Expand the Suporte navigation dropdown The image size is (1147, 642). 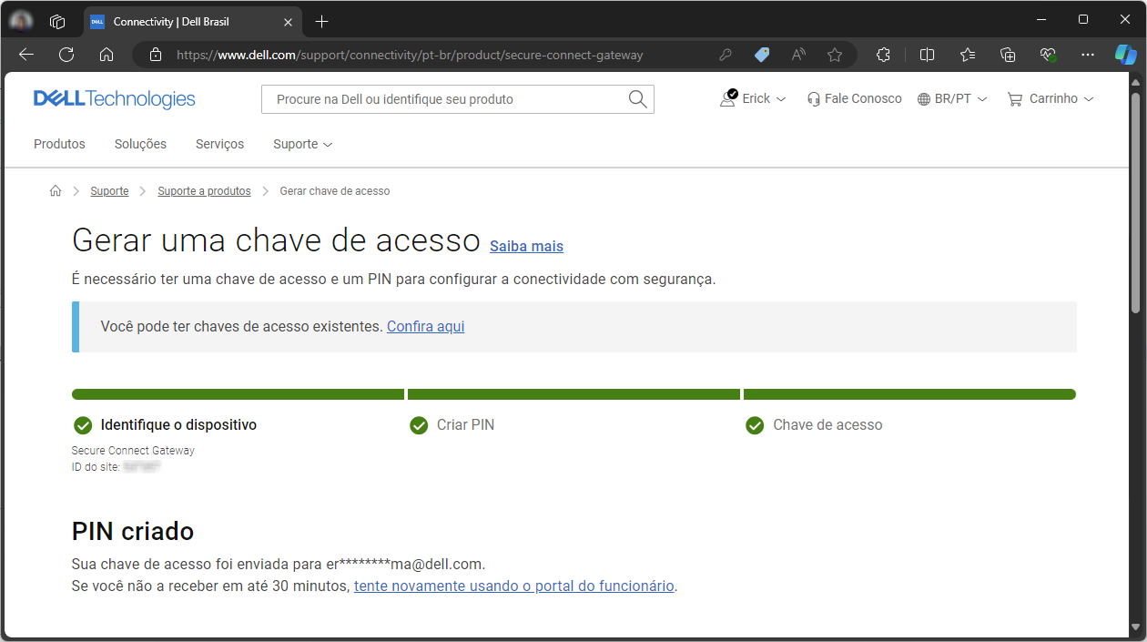click(303, 144)
